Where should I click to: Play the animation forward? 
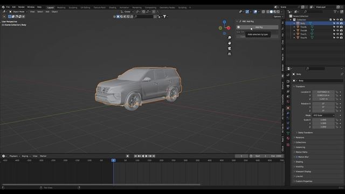146,156
